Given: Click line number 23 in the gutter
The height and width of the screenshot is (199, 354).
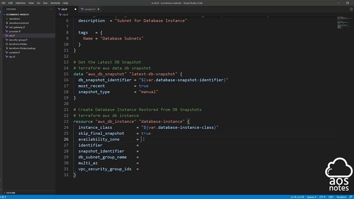Looking at the screenshot, I should point(66,122).
